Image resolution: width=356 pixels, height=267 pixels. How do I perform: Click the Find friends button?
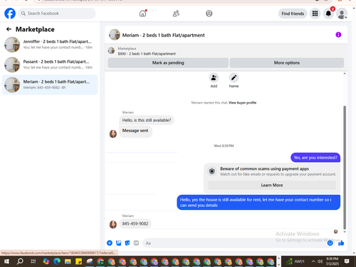coord(293,14)
